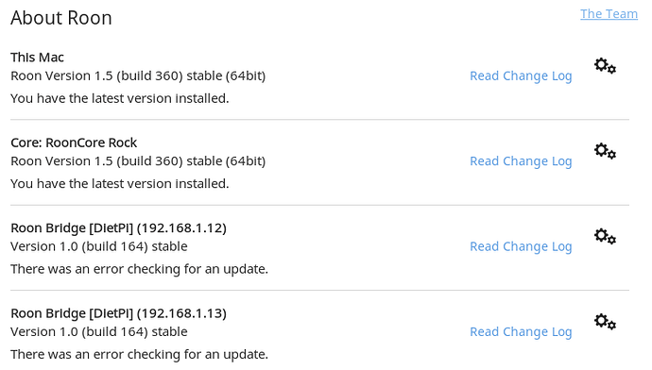Read Change Log for Roon Bridge 192.168.1.12

521,247
